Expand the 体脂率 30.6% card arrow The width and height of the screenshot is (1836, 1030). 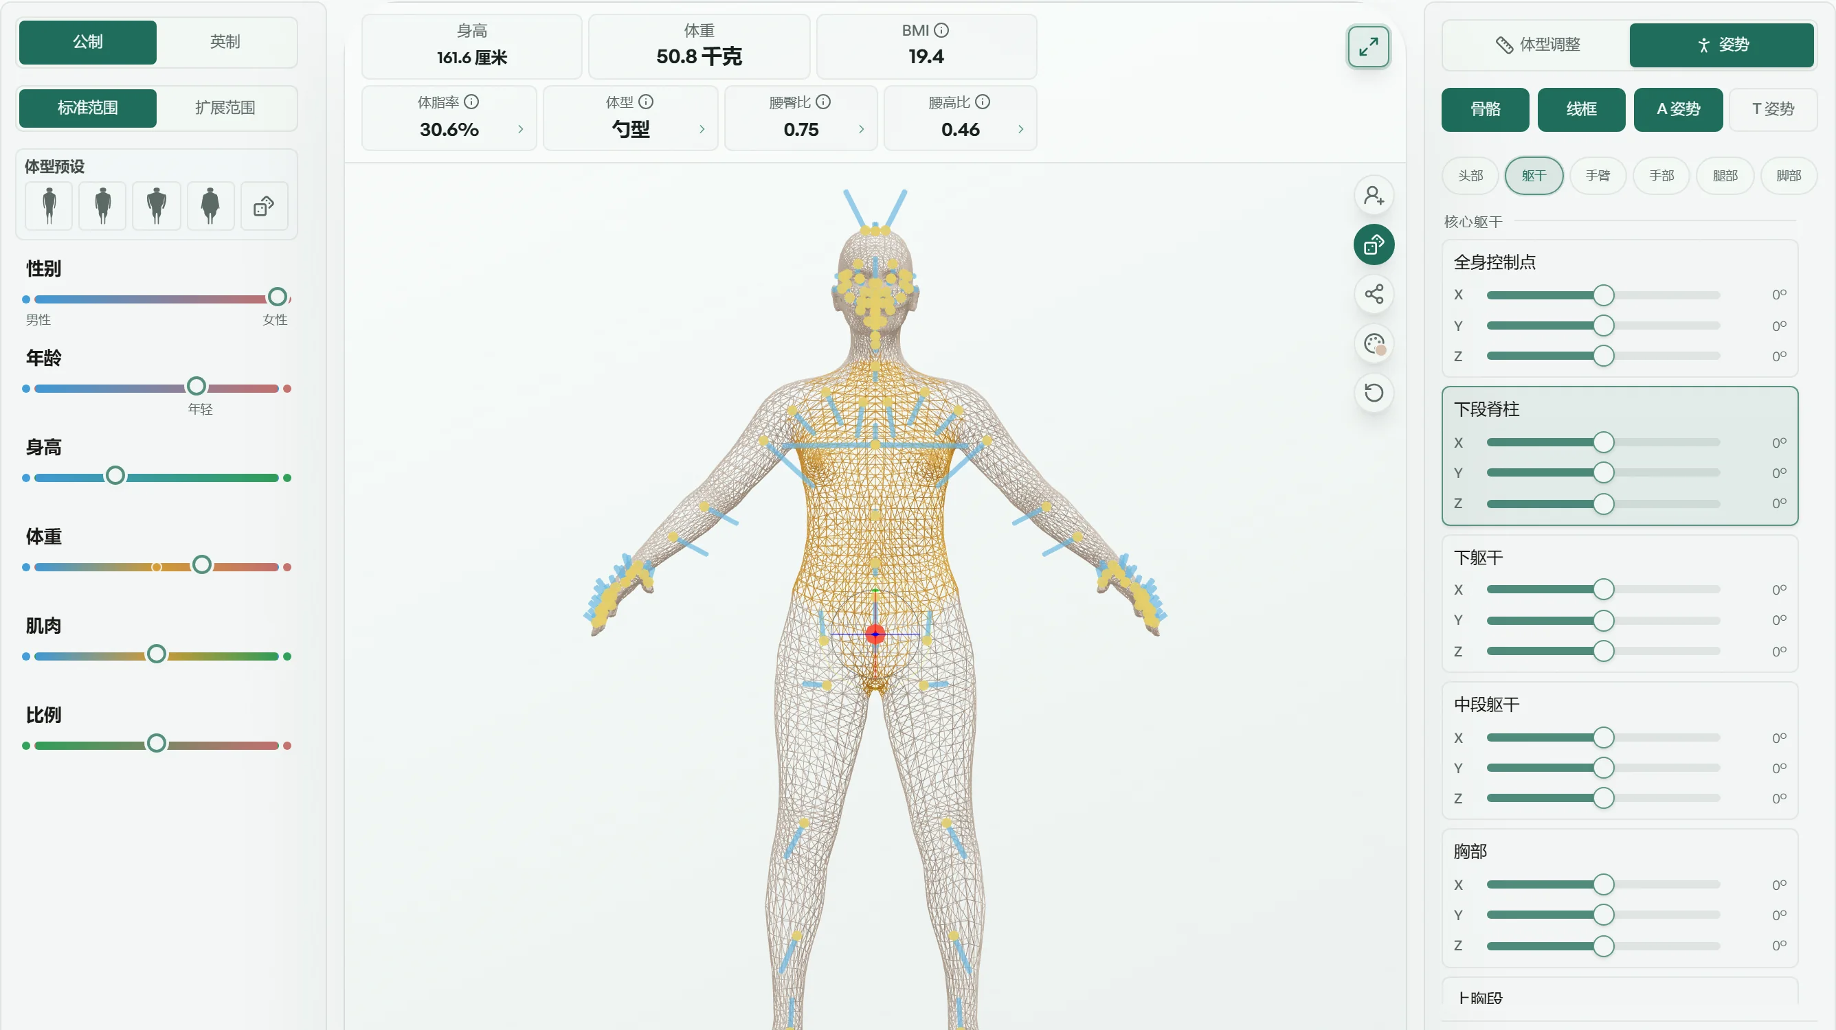(520, 130)
